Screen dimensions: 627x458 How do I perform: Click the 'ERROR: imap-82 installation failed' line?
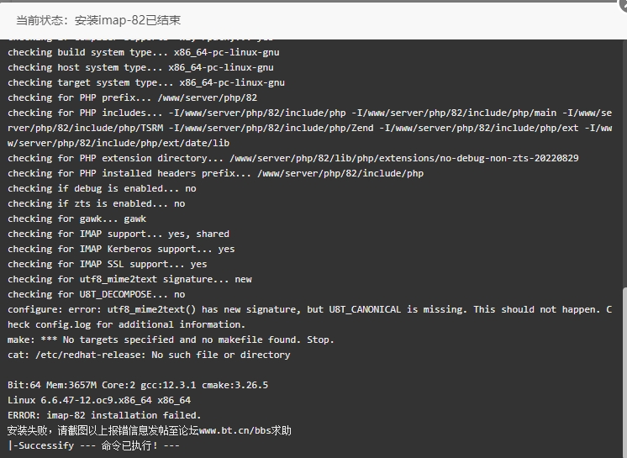point(104,415)
